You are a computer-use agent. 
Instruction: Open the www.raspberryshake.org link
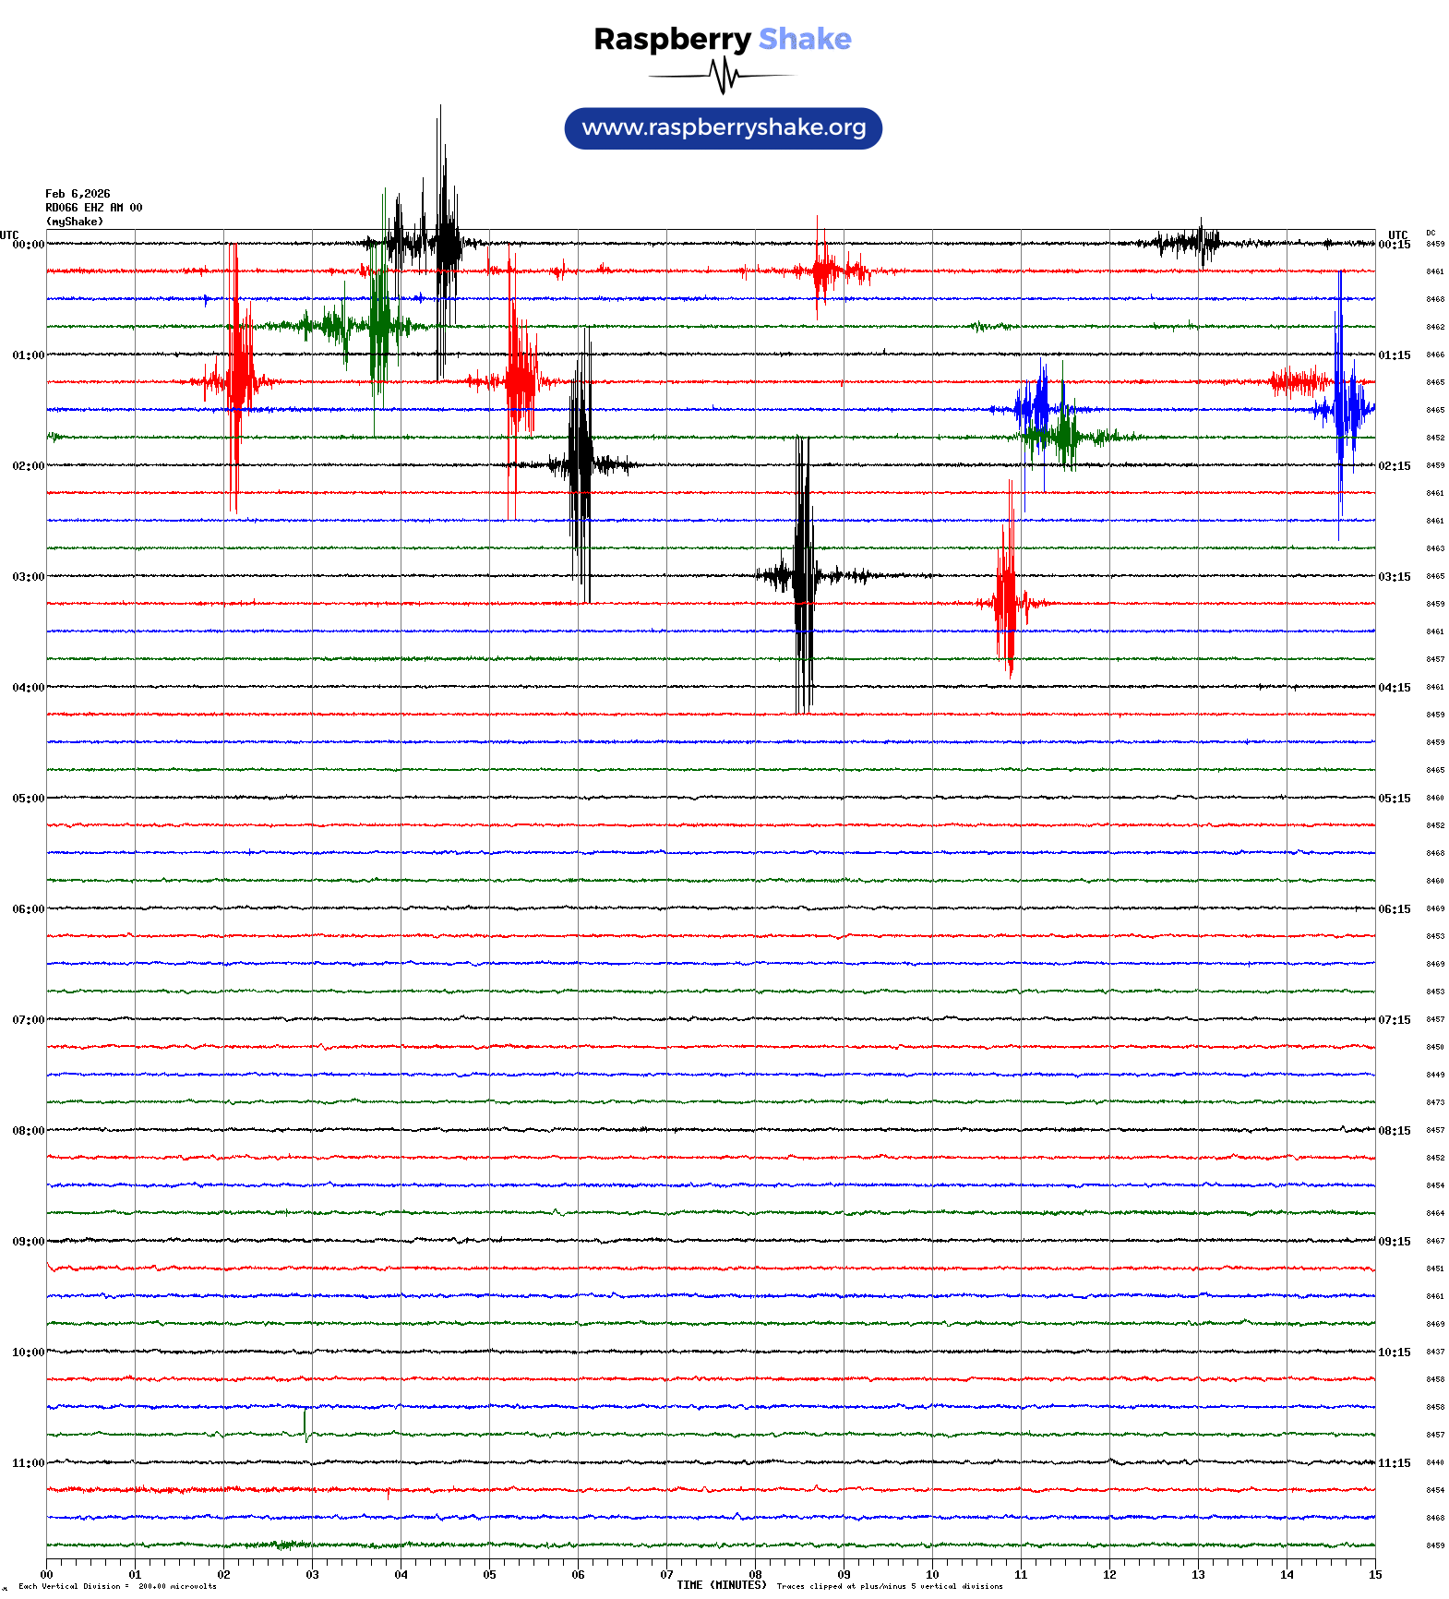724,127
